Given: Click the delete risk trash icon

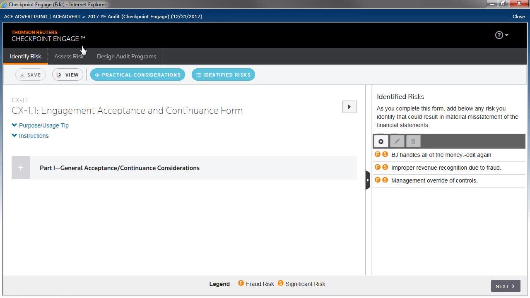Looking at the screenshot, I should pyautogui.click(x=413, y=142).
